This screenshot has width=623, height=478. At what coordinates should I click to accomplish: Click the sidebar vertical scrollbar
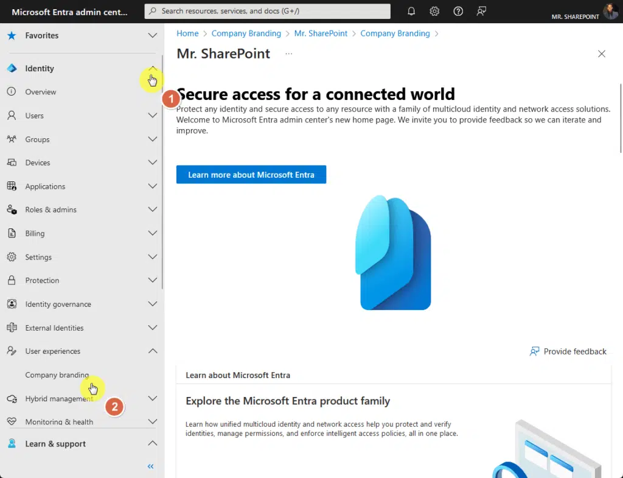(162, 172)
